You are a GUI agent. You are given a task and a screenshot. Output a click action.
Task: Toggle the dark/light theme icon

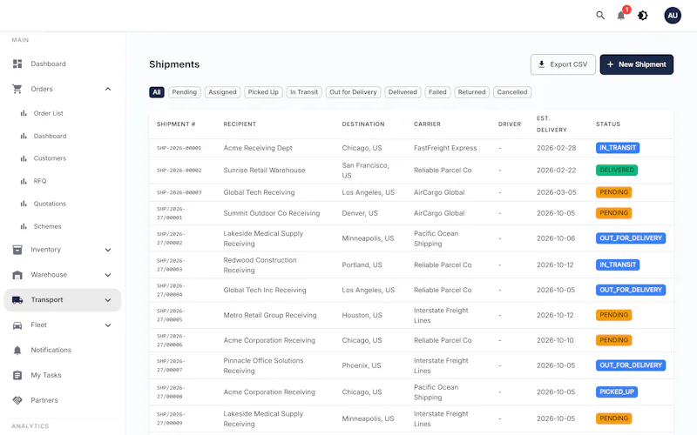coord(643,16)
